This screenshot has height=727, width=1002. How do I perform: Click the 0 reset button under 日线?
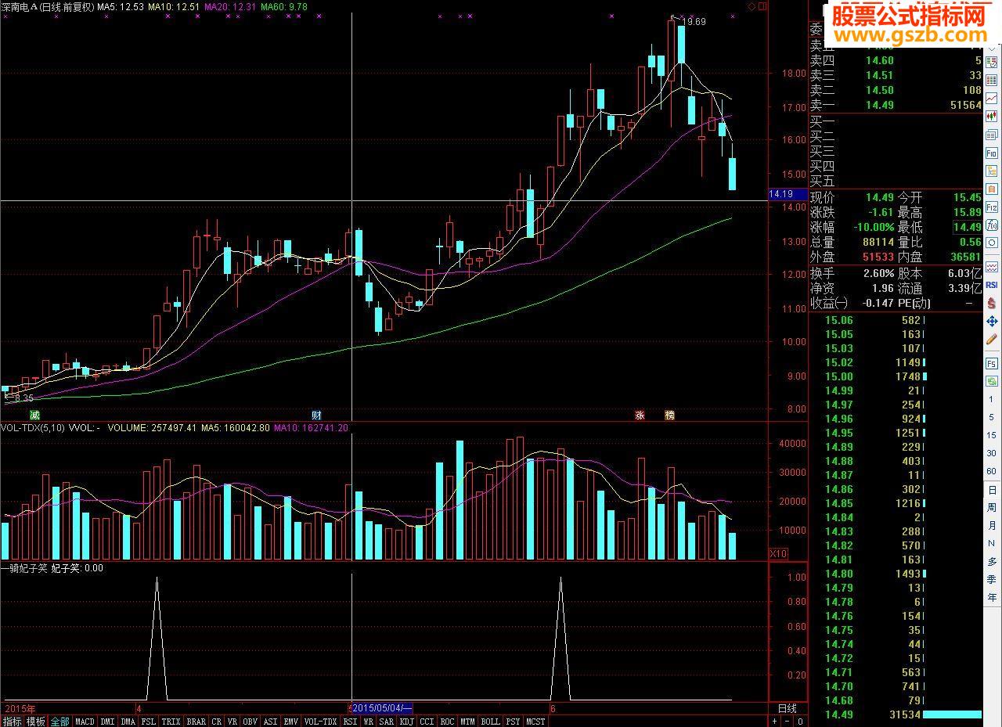(798, 721)
